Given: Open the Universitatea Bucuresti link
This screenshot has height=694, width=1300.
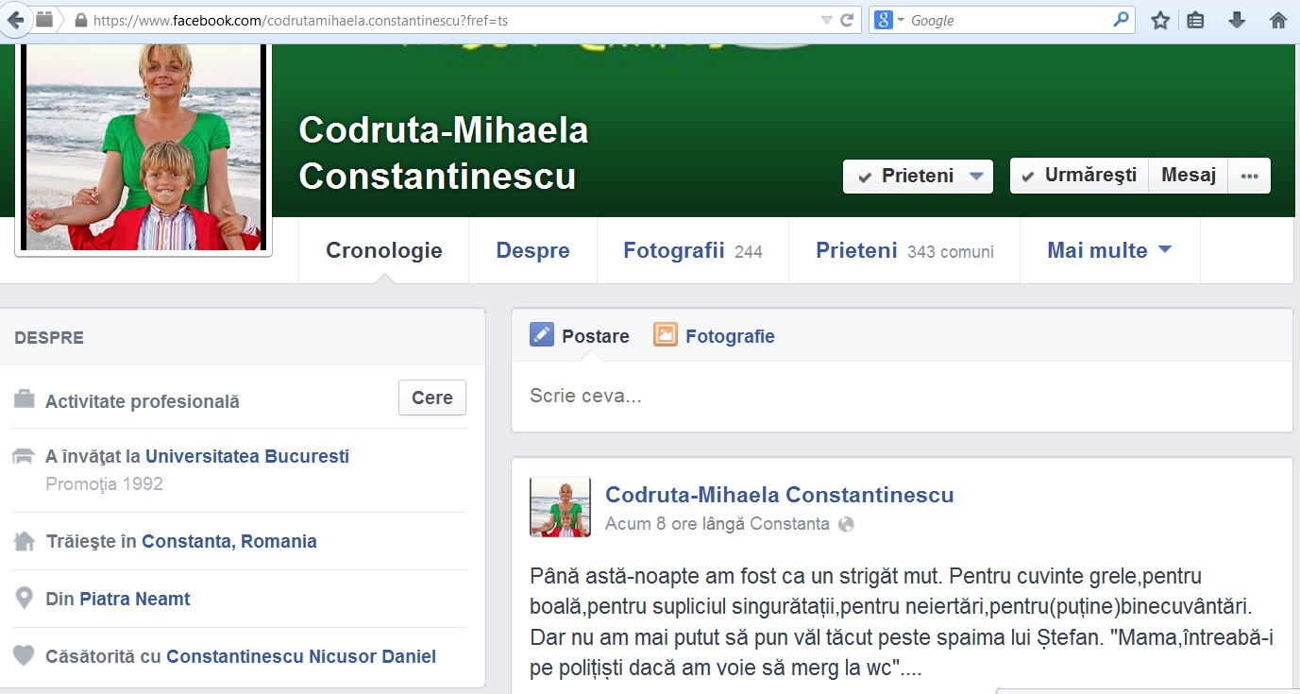Looking at the screenshot, I should click(246, 457).
